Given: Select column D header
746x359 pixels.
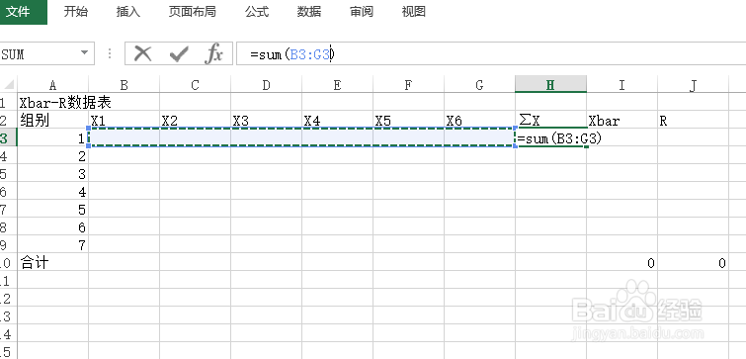Looking at the screenshot, I should coord(267,85).
